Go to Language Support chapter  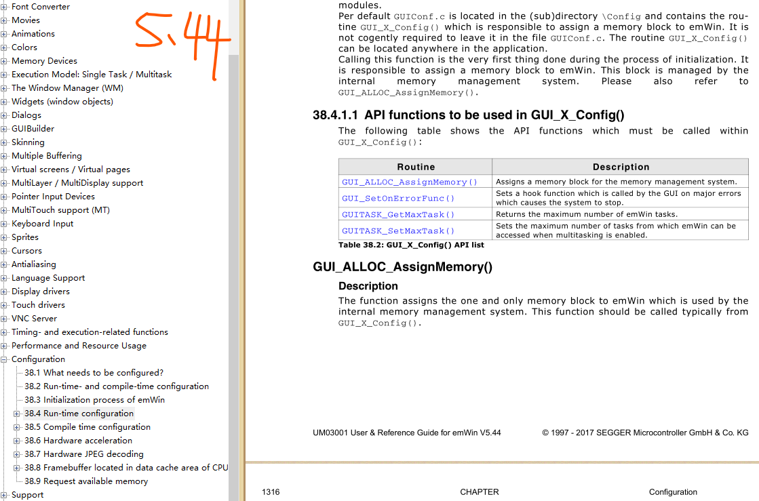48,277
